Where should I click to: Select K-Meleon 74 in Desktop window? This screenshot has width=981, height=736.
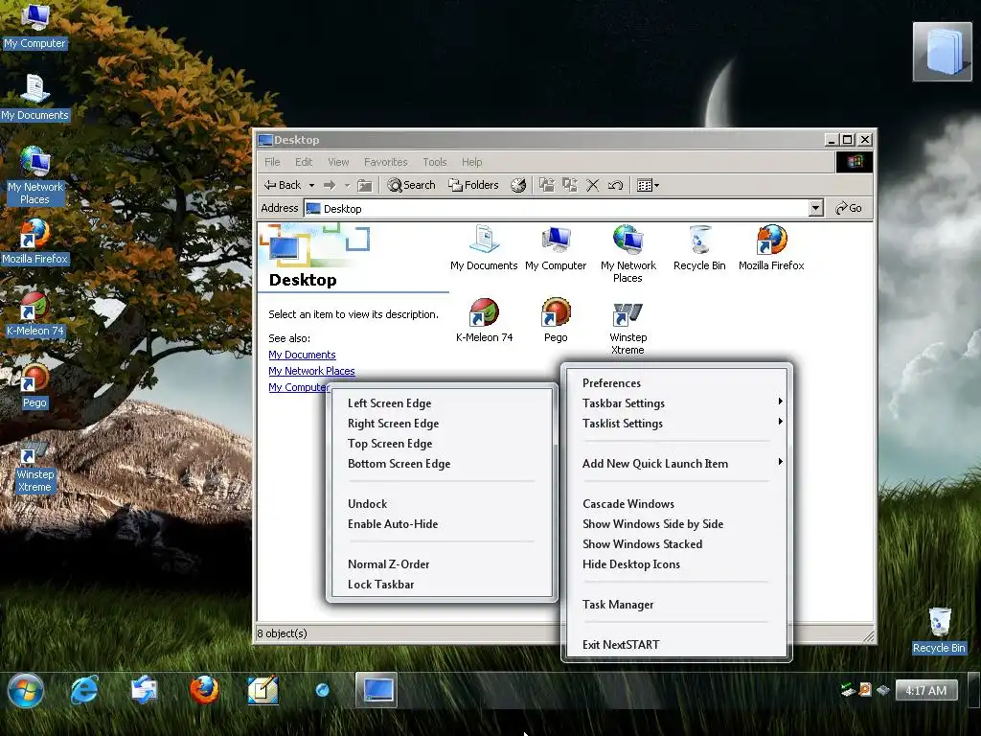tap(484, 320)
